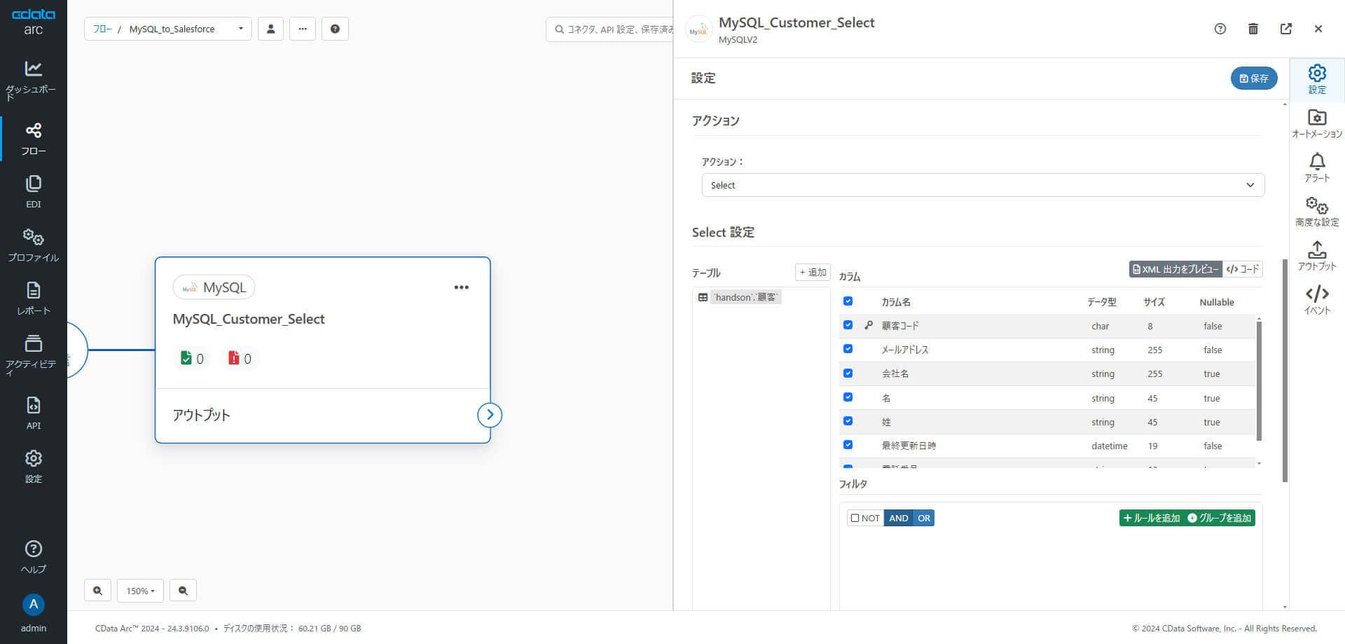This screenshot has width=1345, height=644.
Task: Open the ダッシュボード dashboard page
Action: pyautogui.click(x=33, y=77)
